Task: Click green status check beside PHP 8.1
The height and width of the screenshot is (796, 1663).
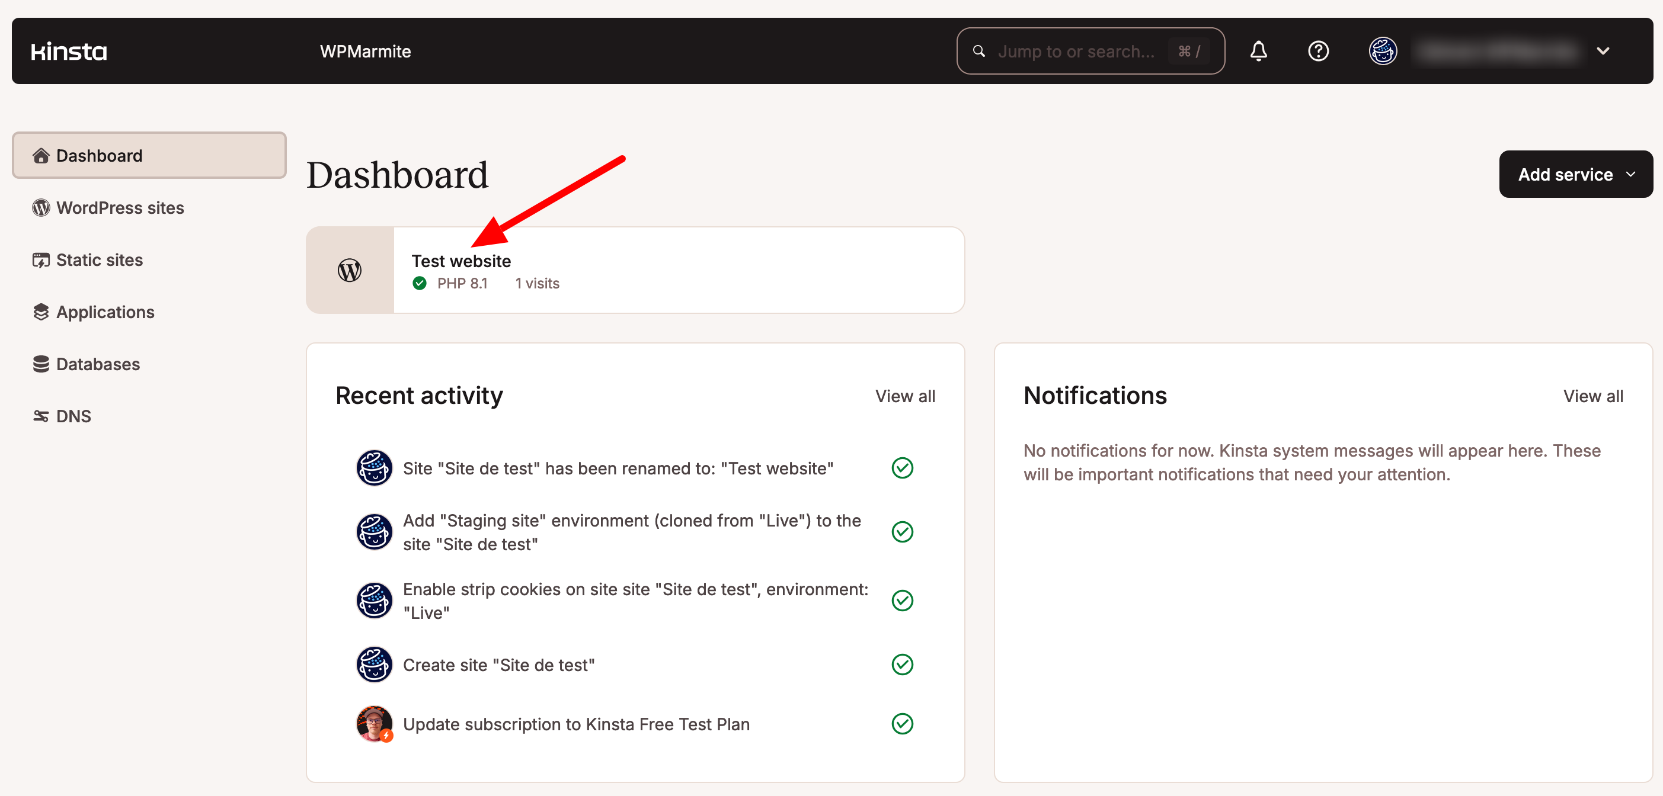Action: [x=420, y=283]
